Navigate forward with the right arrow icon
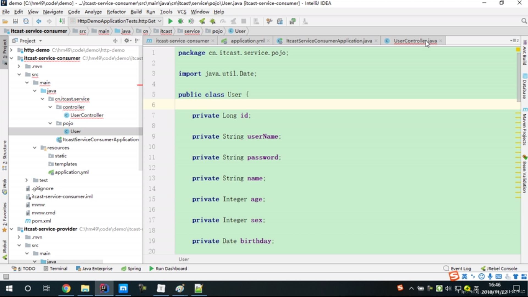This screenshot has width=528, height=297. (x=49, y=21)
